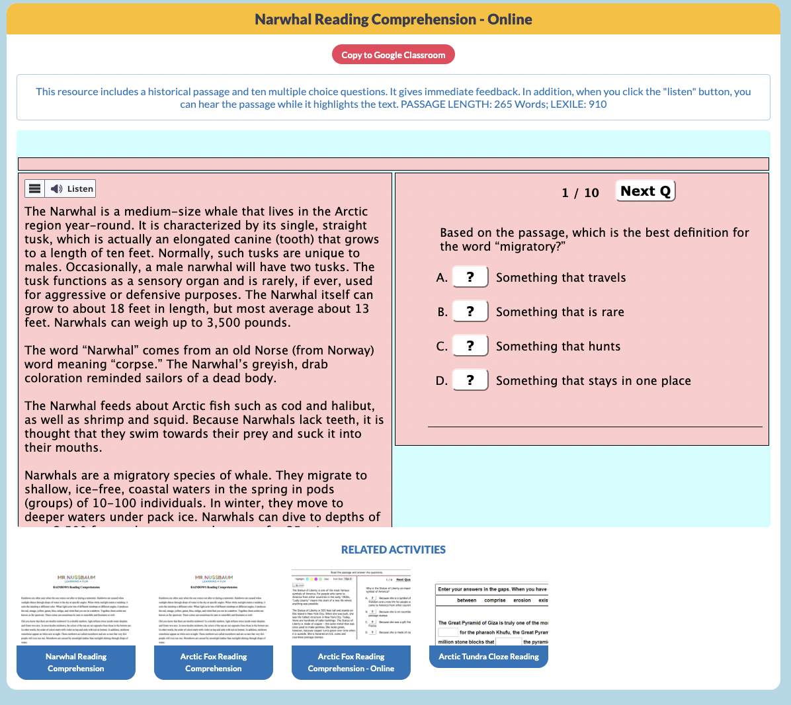The height and width of the screenshot is (705, 791).
Task: Choose answer B: Something that is rare
Action: (470, 311)
